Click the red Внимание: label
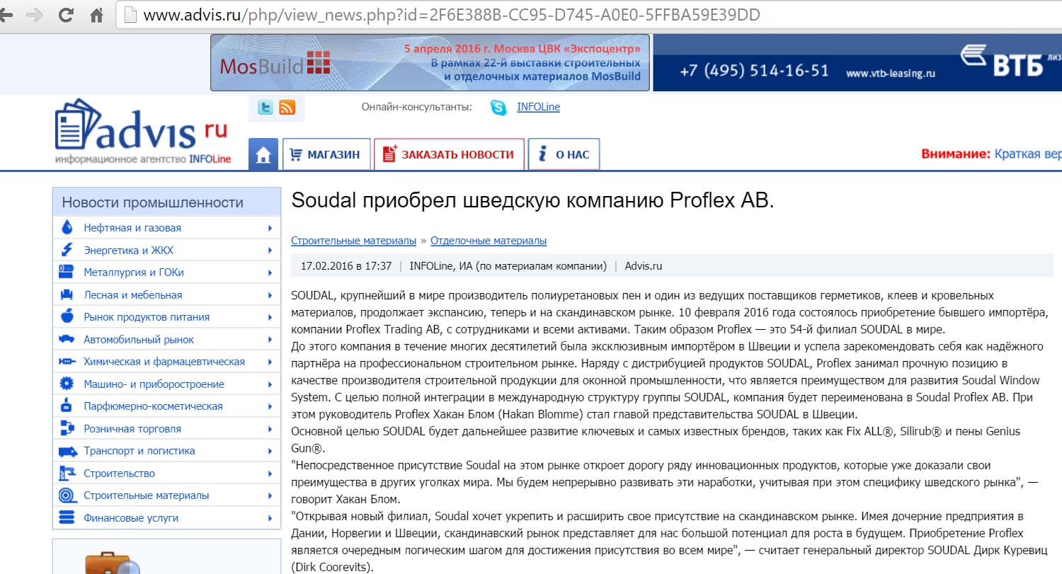The width and height of the screenshot is (1062, 574). 955,154
